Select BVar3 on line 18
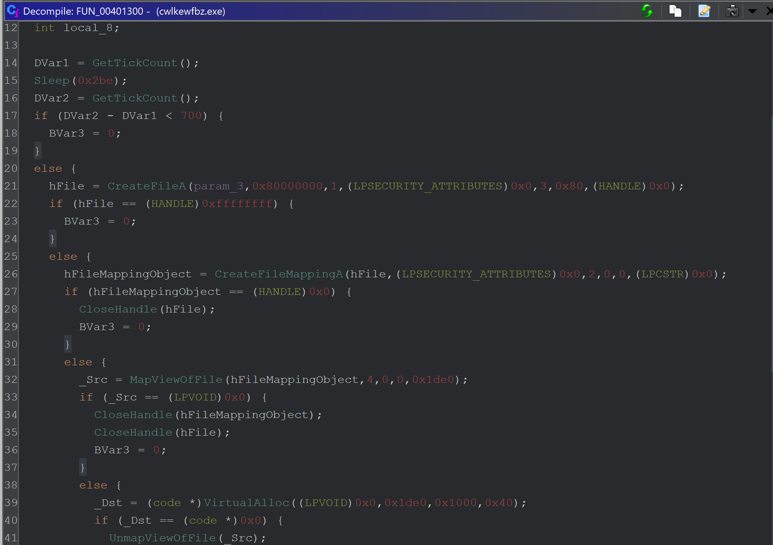 (67, 133)
